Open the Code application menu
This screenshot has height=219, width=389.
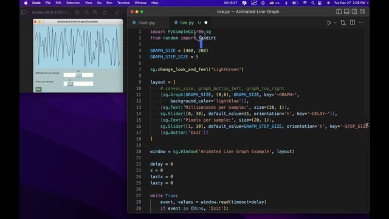pos(36,3)
